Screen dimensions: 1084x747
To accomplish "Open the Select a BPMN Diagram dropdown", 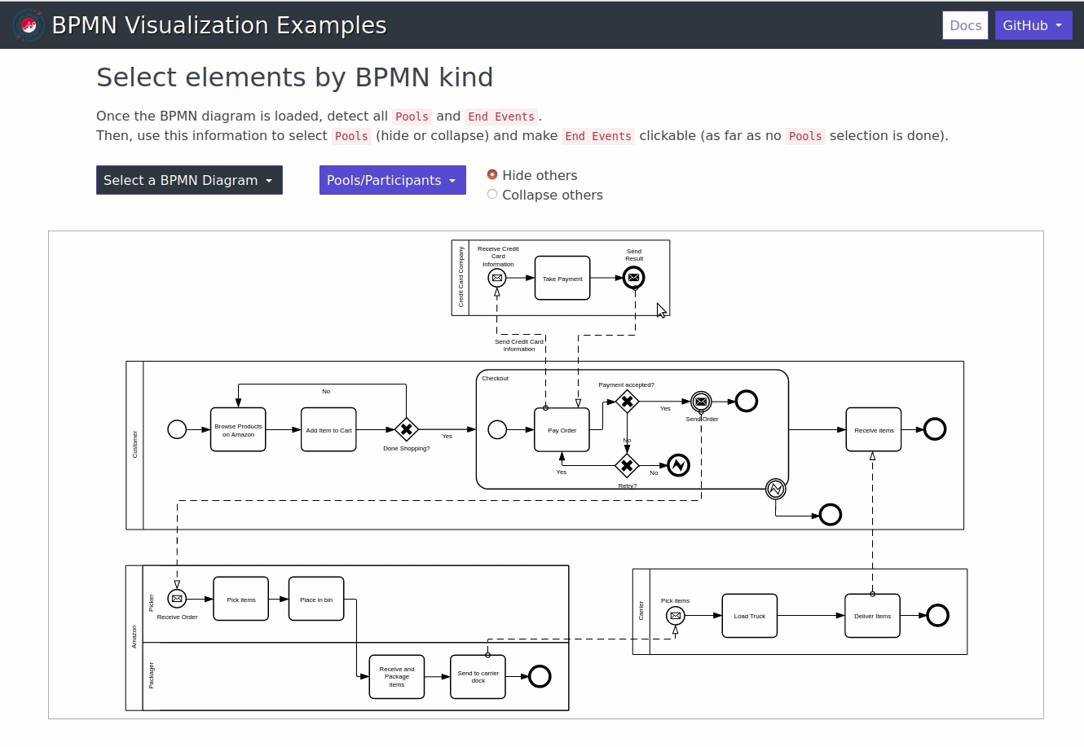I will point(189,180).
